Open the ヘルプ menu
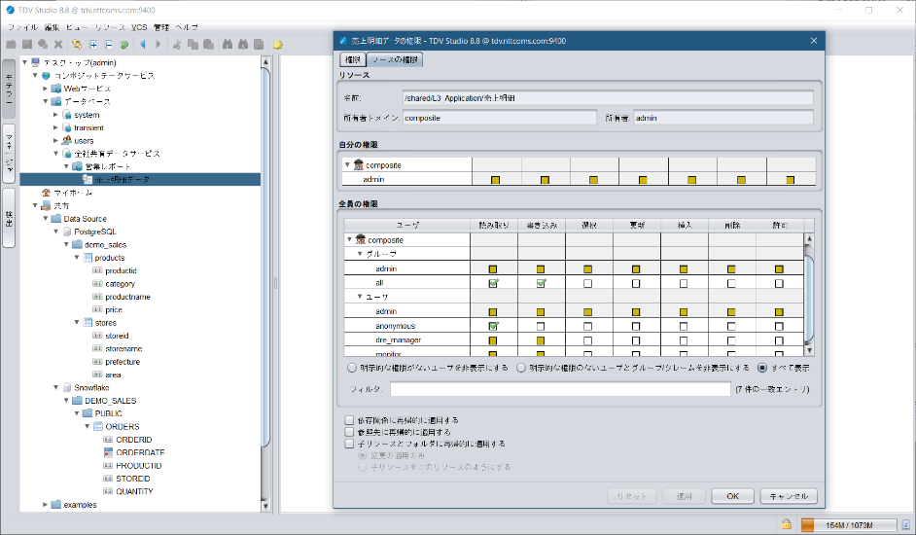 (x=187, y=27)
